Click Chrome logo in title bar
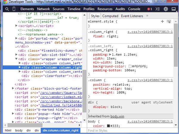 pos(5,2)
